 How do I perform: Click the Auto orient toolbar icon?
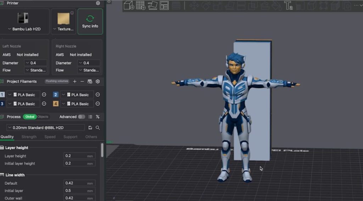[x=152, y=6]
